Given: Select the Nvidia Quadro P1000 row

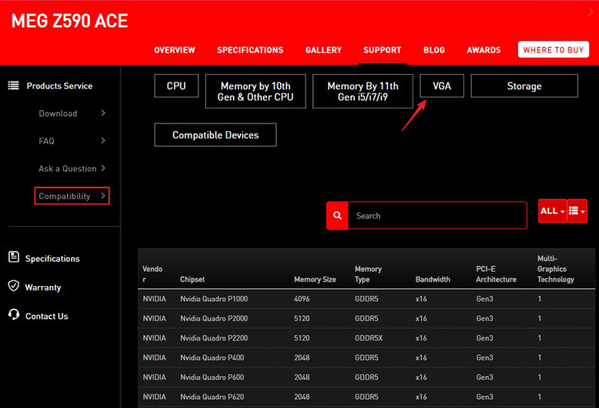Looking at the screenshot, I should [x=366, y=299].
